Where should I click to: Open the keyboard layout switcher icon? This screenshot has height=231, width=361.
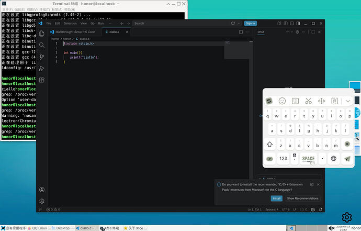[x=295, y=101]
